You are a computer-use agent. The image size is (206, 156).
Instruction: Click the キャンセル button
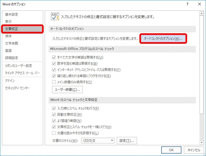pos(194,150)
